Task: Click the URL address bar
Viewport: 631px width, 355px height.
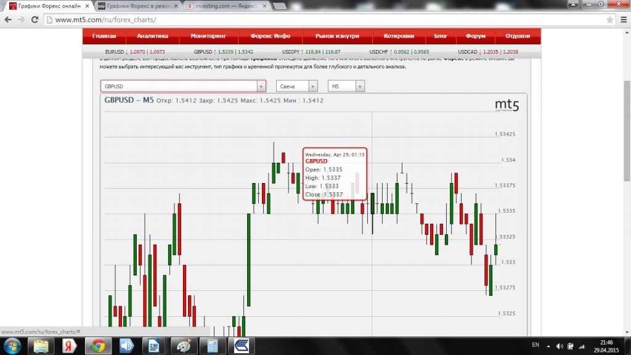Action: 308,19
